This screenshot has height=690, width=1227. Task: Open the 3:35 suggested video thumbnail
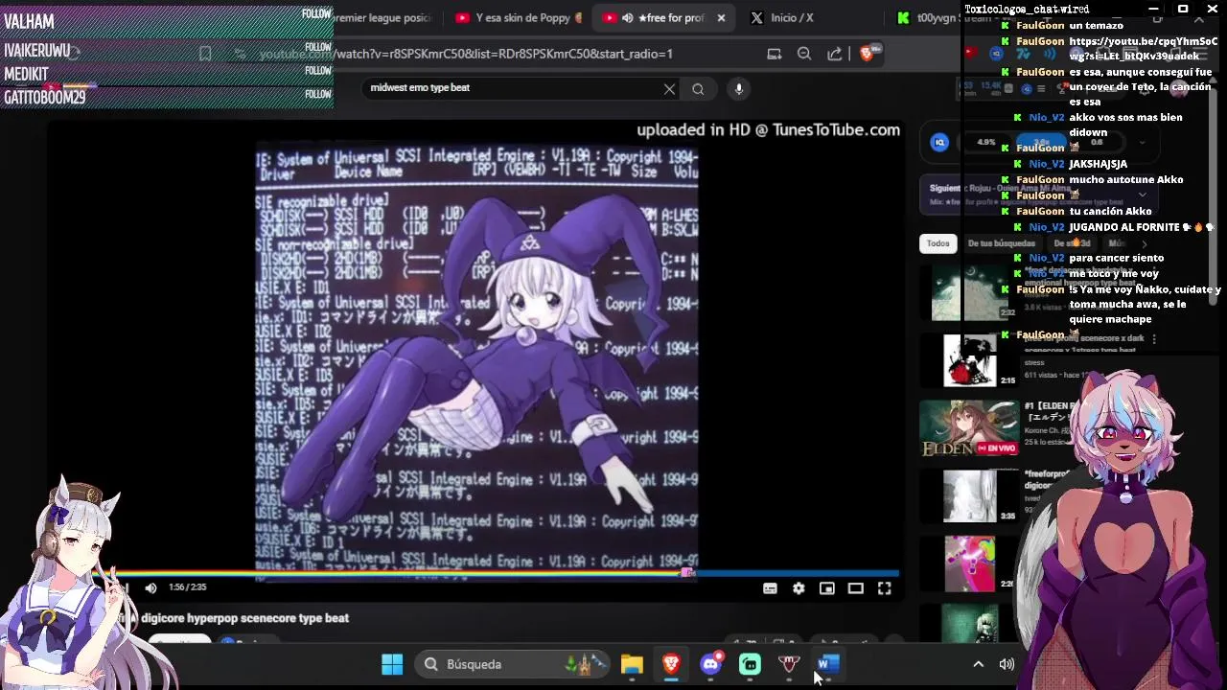(970, 495)
